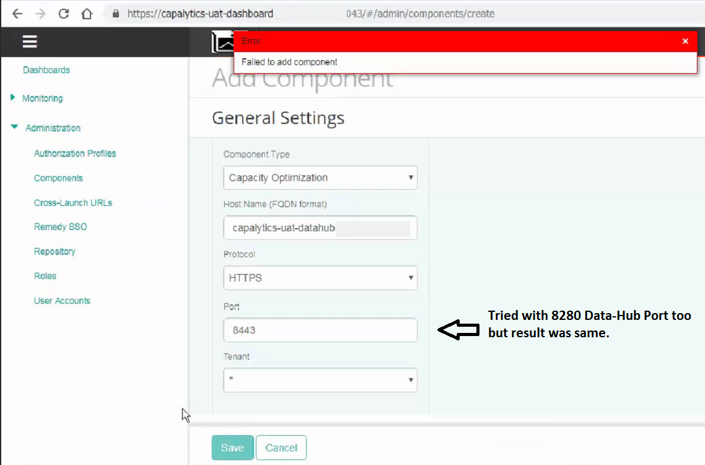
Task: Reload the page with refresh icon
Action: [64, 14]
